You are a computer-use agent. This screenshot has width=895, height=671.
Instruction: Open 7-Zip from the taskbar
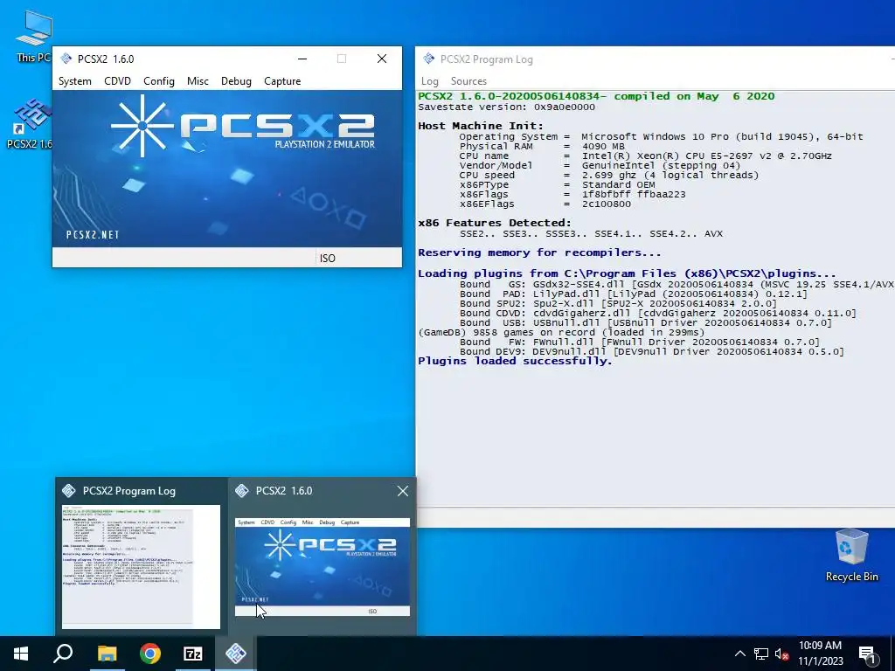pyautogui.click(x=193, y=654)
